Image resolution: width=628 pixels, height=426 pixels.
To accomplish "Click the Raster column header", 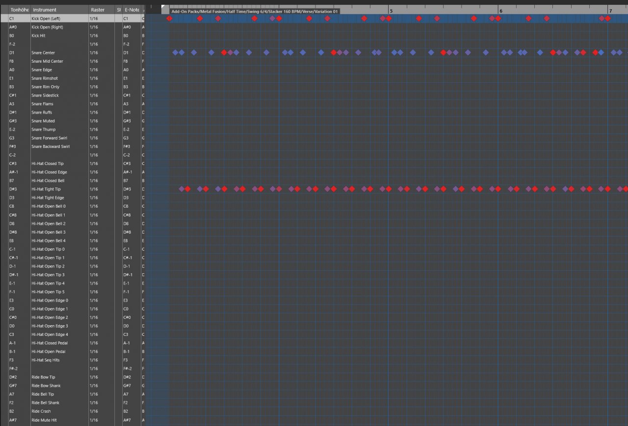I will point(101,10).
